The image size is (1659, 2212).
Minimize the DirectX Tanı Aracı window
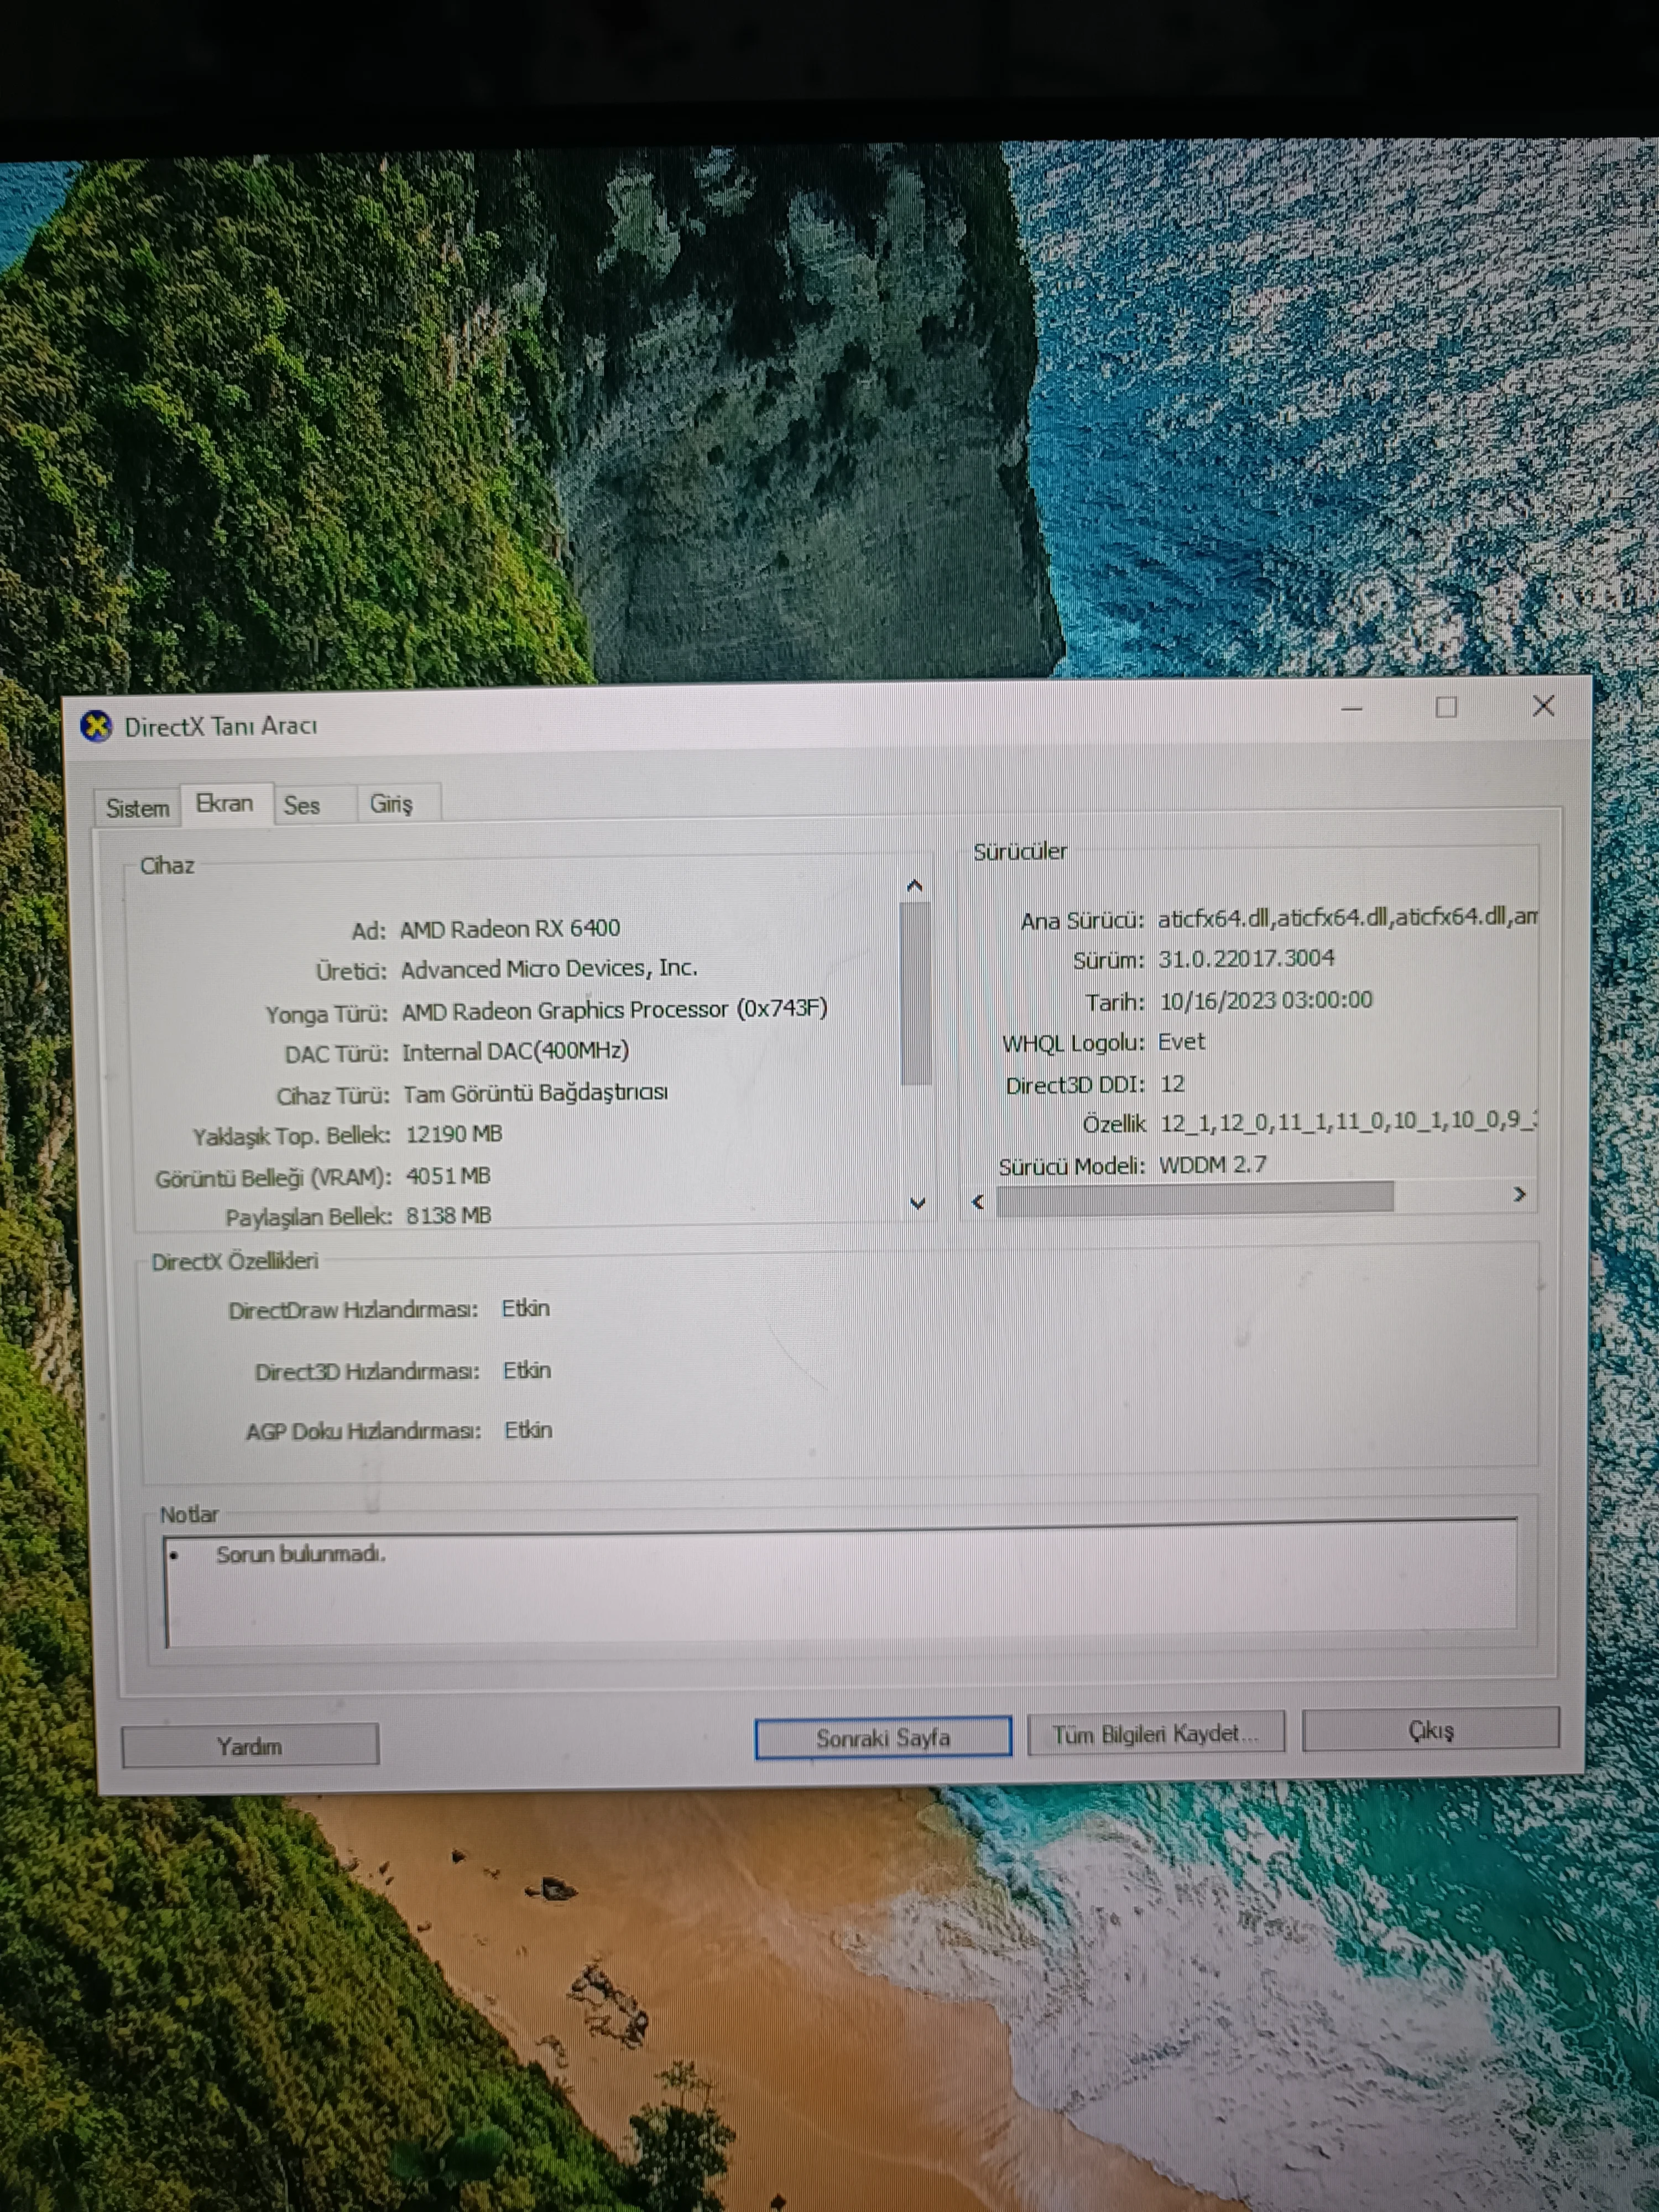tap(1352, 709)
